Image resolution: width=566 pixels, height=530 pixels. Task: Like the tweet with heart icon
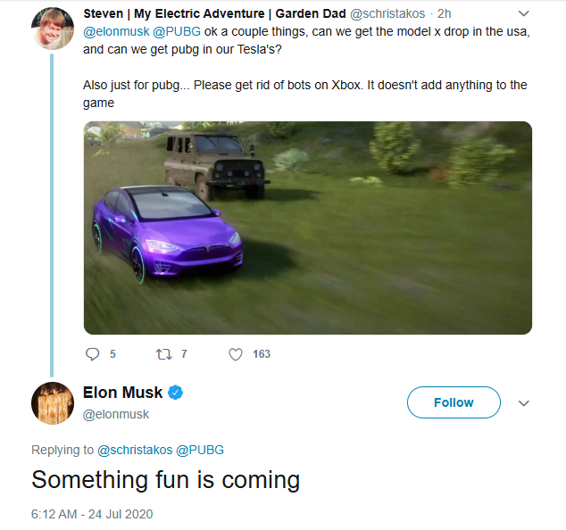[236, 354]
